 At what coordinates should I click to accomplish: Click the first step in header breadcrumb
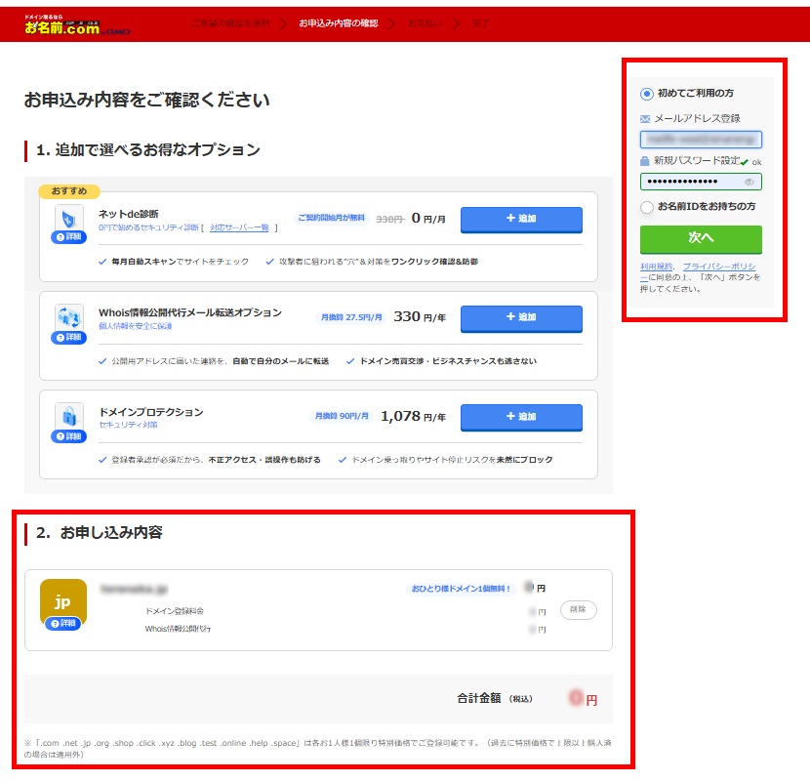[230, 22]
